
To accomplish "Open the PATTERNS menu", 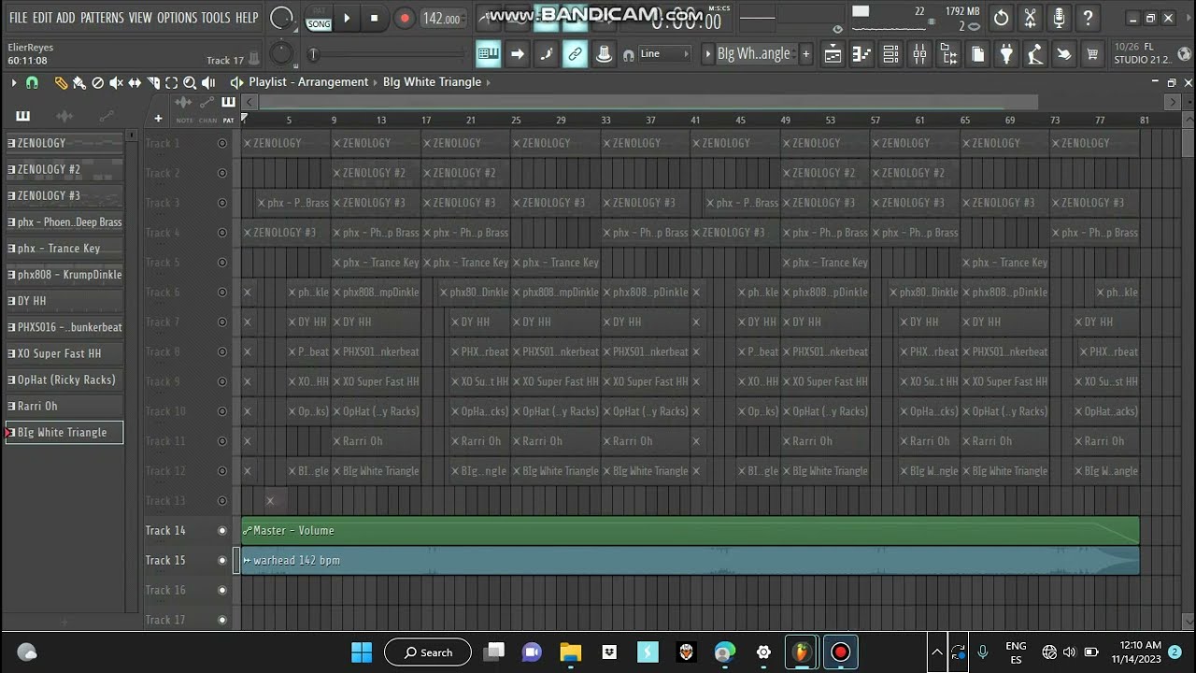I will [x=102, y=18].
